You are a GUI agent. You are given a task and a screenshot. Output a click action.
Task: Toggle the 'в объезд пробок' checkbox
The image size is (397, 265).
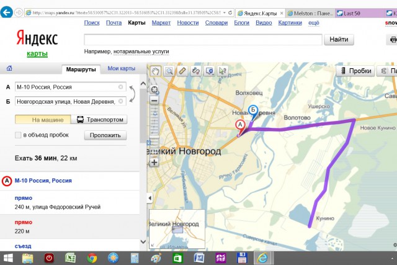[18, 135]
